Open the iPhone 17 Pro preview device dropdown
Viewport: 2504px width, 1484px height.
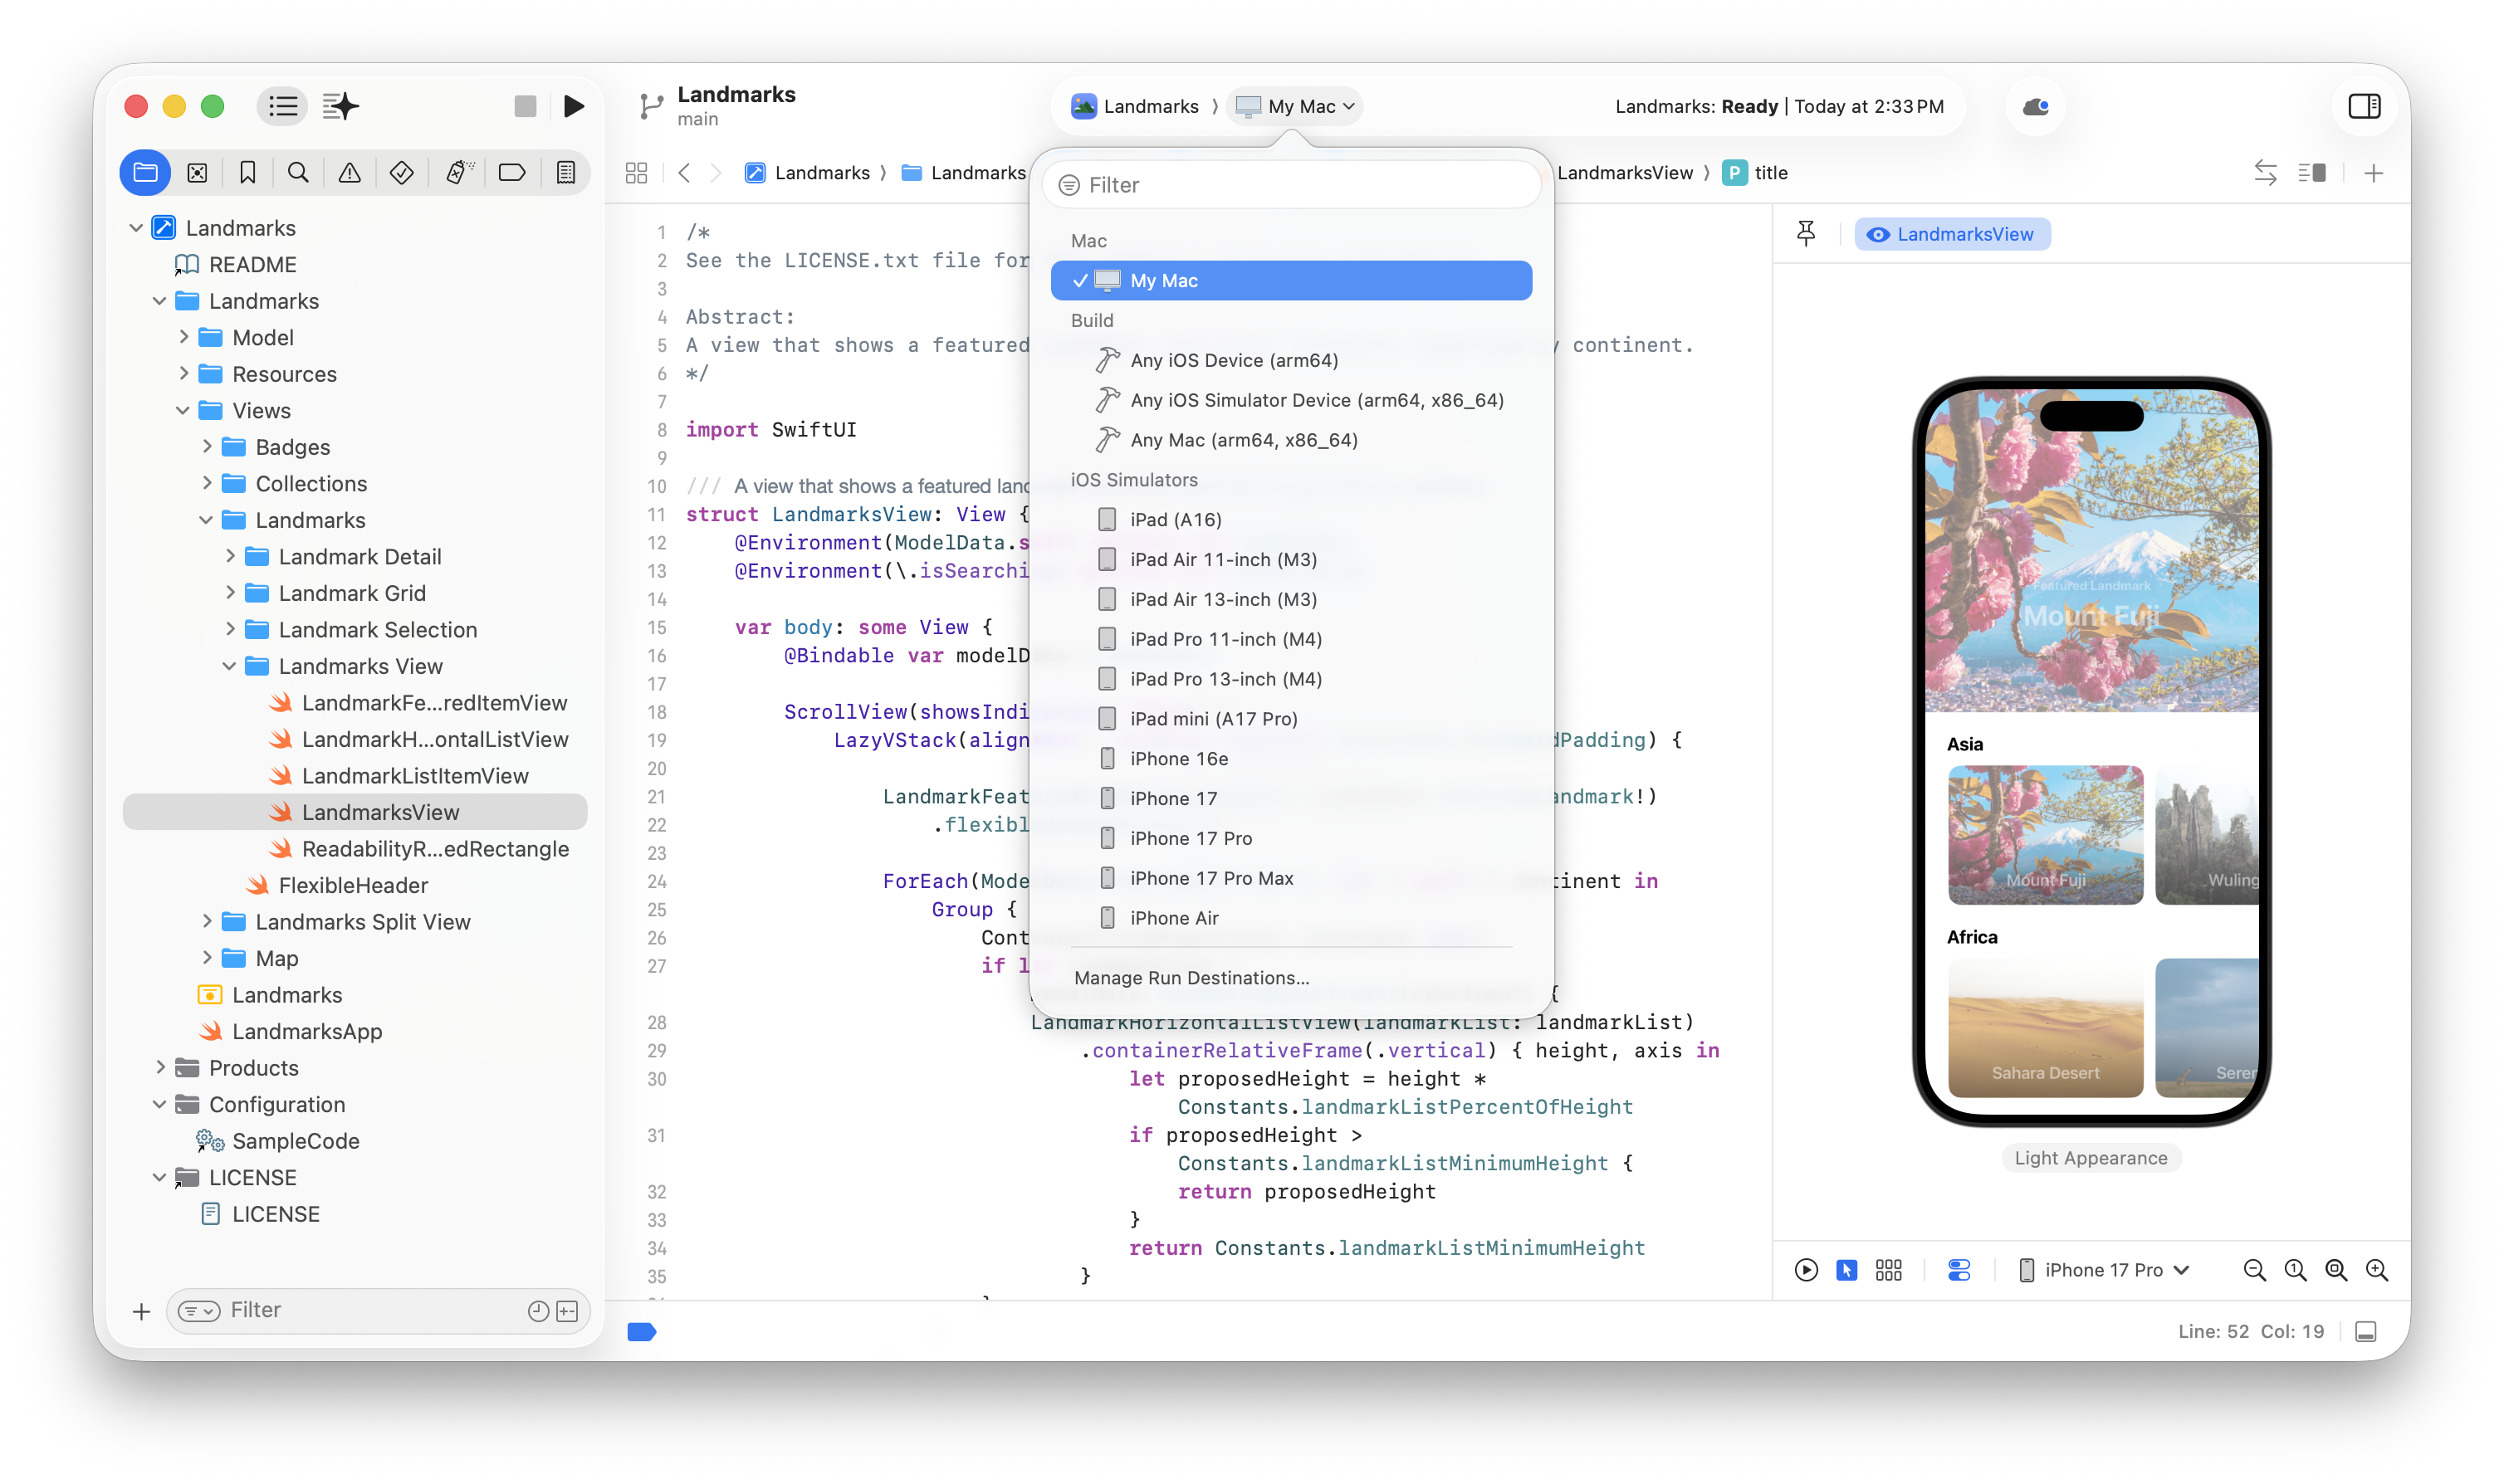click(2104, 1270)
